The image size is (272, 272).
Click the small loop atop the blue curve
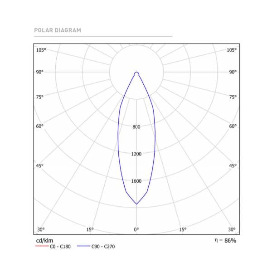[x=136, y=74]
